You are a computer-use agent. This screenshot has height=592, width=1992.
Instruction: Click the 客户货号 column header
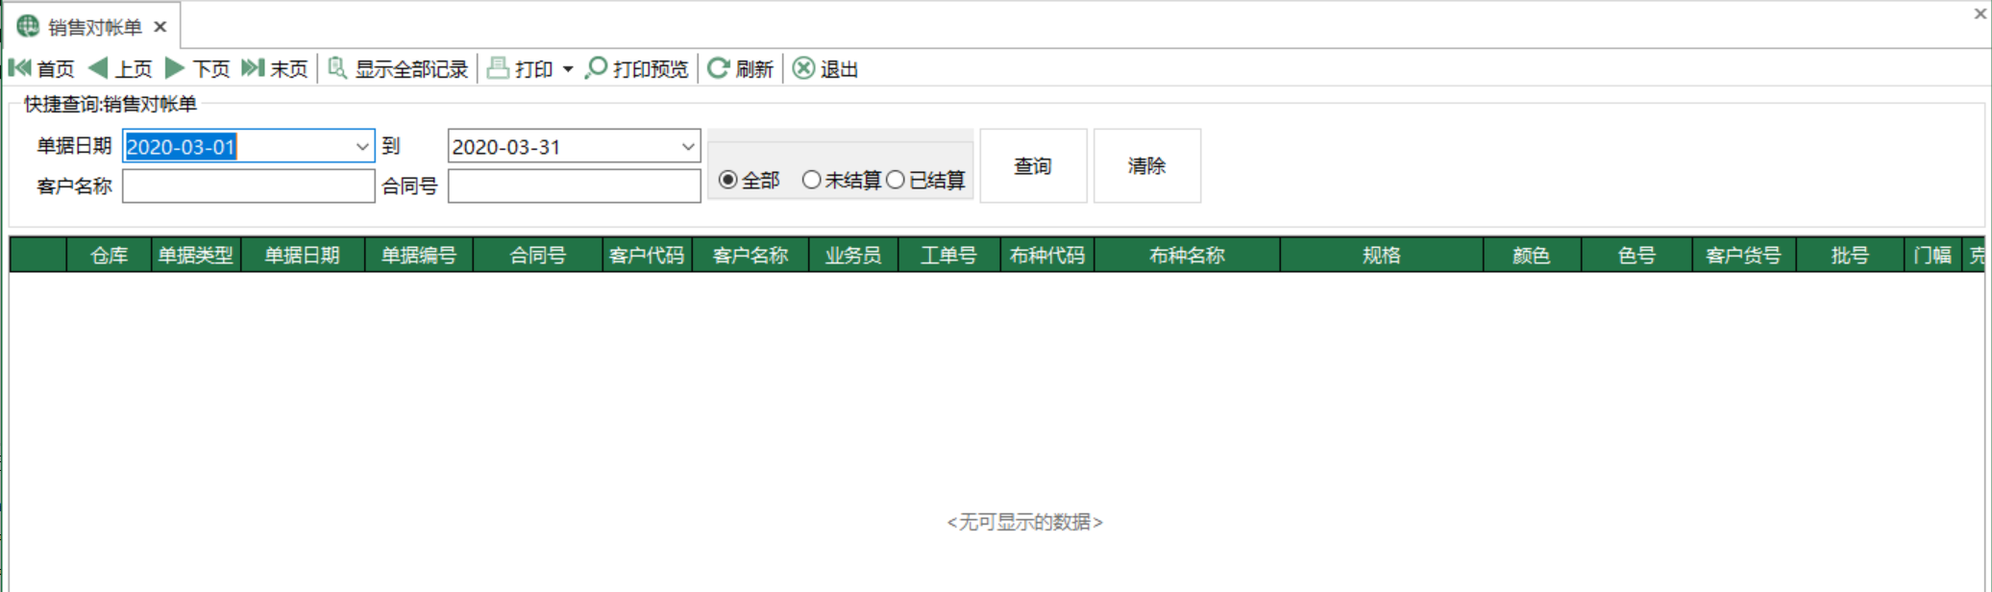[1744, 255]
